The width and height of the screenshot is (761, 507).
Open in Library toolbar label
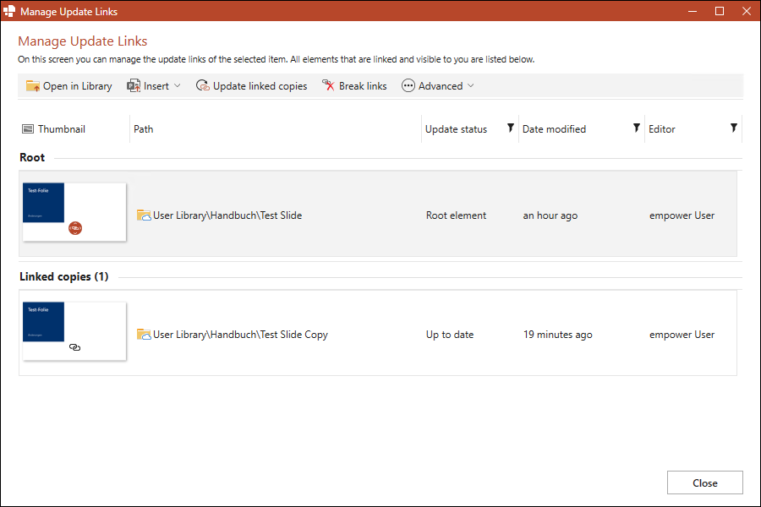pos(78,86)
